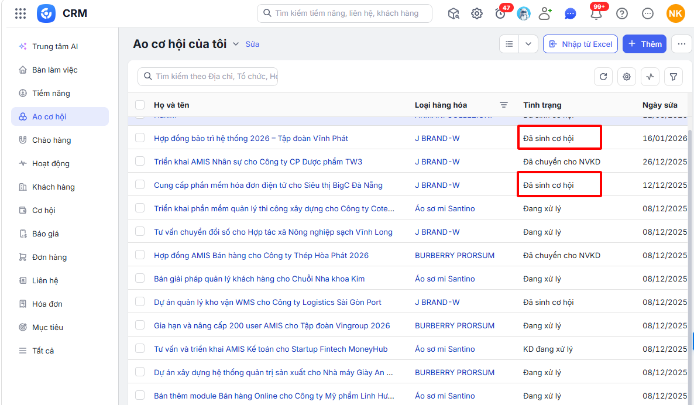
Task: Click the Thêm button
Action: pos(644,44)
